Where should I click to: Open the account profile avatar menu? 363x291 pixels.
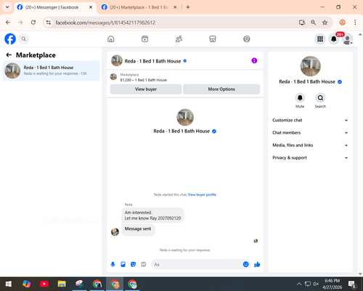point(348,39)
